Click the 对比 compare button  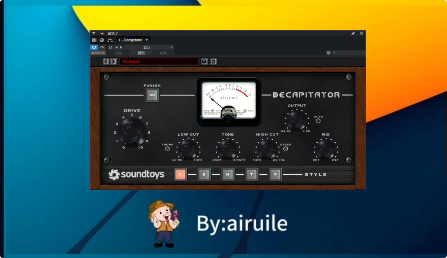pyautogui.click(x=119, y=53)
